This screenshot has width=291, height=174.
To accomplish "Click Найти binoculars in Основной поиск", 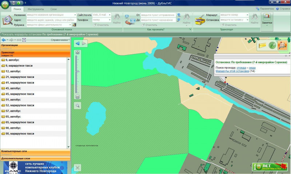I will (x=117, y=19).
